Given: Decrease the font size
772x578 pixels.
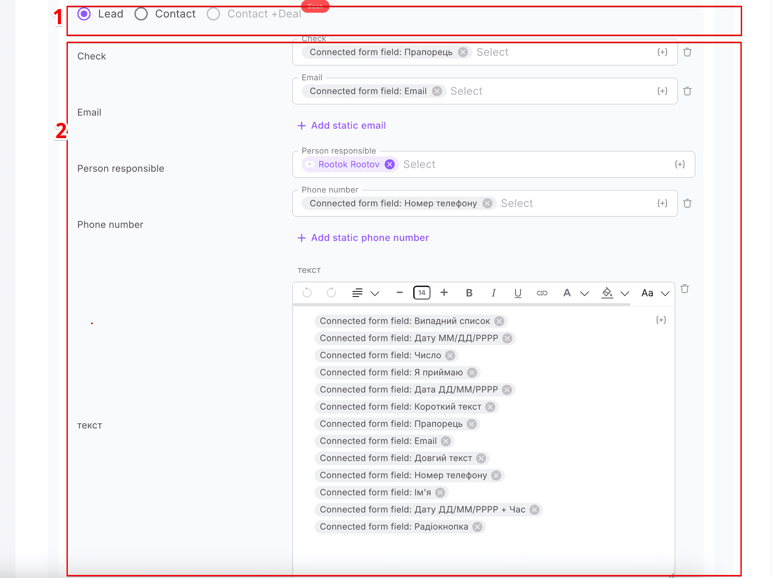Looking at the screenshot, I should 400,292.
